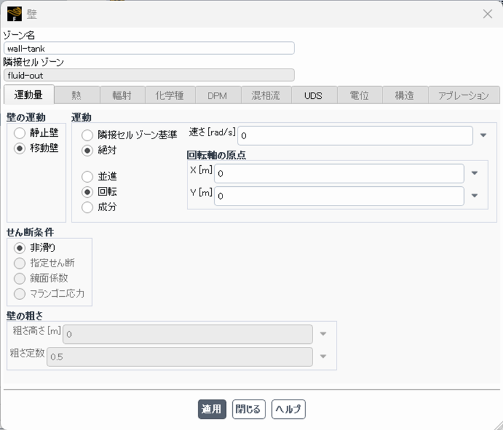
Task: Click the ヘルプ button
Action: [x=288, y=409]
